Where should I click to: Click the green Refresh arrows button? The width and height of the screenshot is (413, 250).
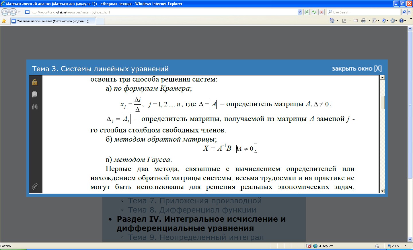coord(314,12)
